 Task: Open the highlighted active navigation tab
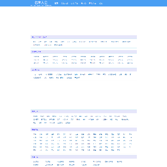[57, 3]
